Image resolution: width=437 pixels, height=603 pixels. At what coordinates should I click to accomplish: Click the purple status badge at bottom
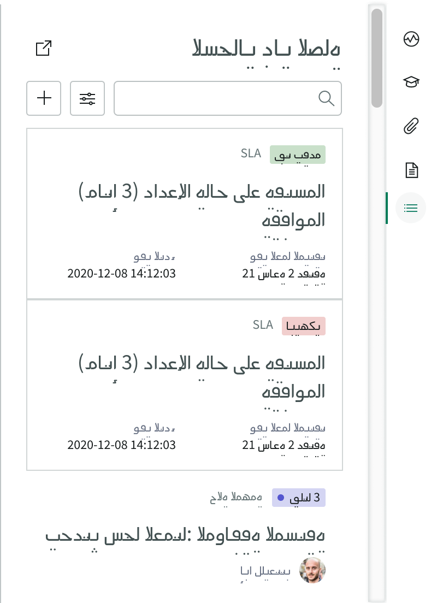coord(298,497)
